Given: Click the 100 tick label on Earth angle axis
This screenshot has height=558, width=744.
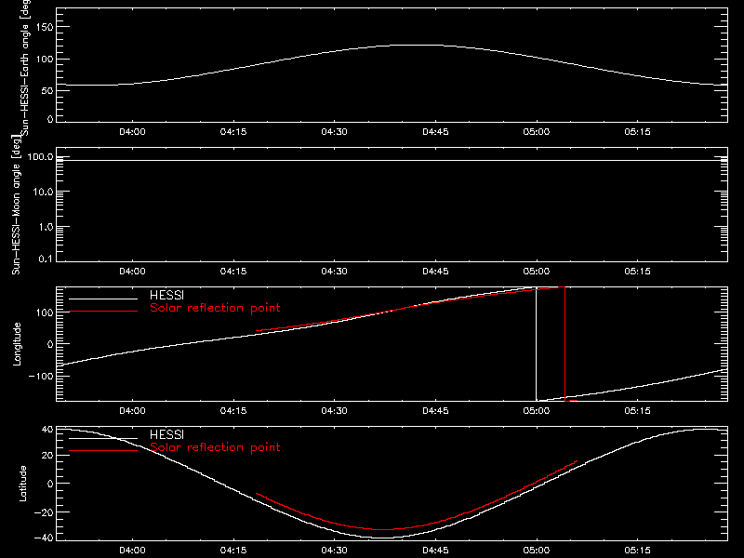Looking at the screenshot, I should click(45, 60).
